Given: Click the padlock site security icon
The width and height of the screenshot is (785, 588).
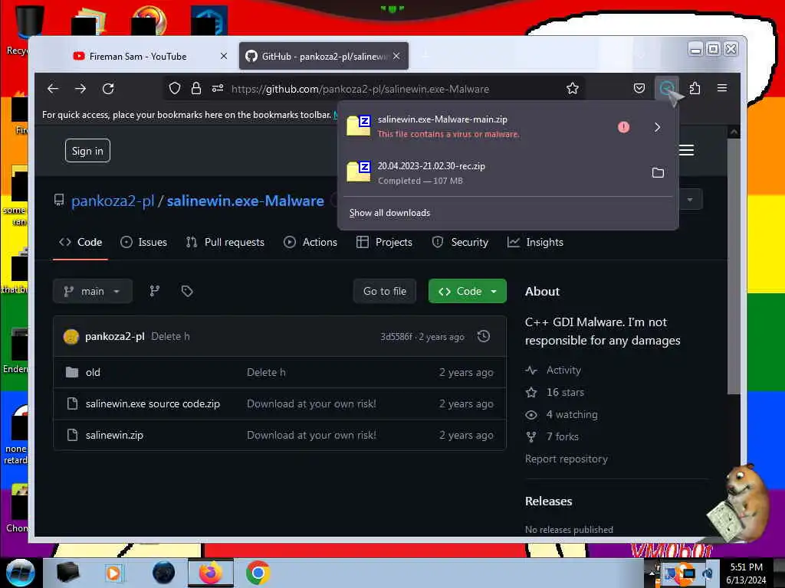Looking at the screenshot, I should pyautogui.click(x=196, y=89).
